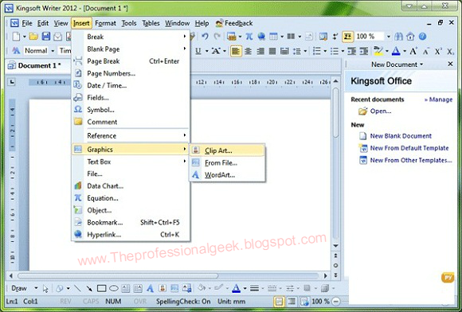Select the Arrow drawing tool

89,288
